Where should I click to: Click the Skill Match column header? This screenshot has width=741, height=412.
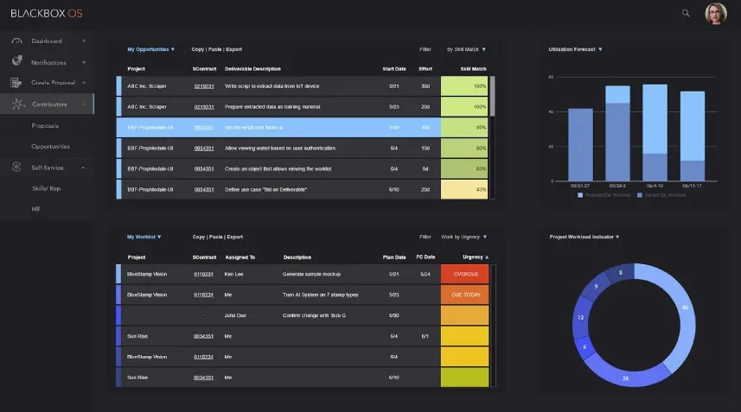point(473,69)
